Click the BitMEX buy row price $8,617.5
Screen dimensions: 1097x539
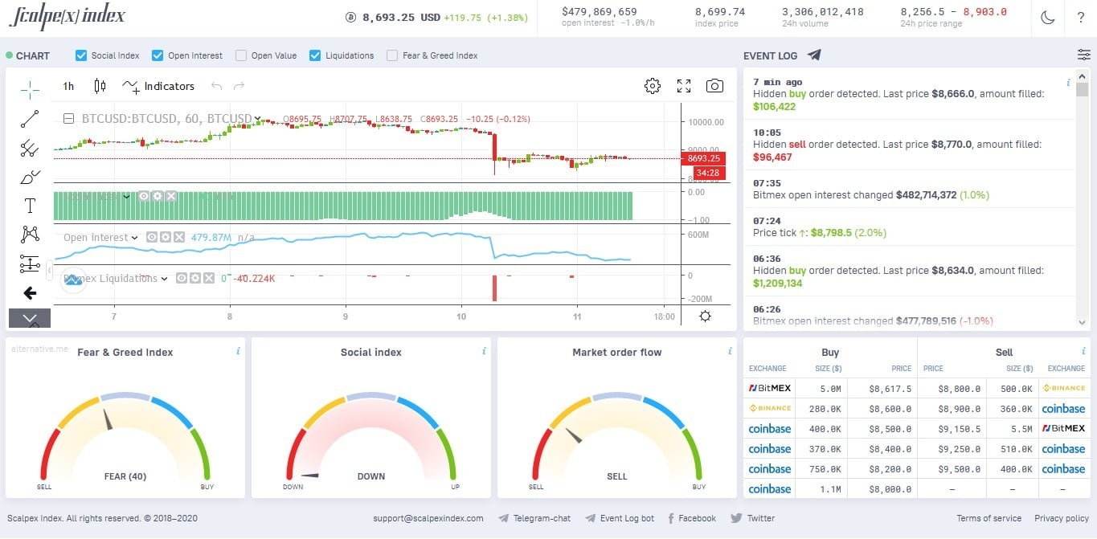tap(890, 388)
